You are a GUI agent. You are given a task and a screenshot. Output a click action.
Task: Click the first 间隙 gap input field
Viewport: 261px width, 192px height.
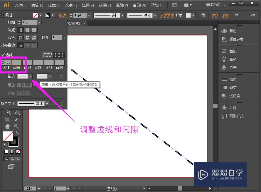point(17,63)
